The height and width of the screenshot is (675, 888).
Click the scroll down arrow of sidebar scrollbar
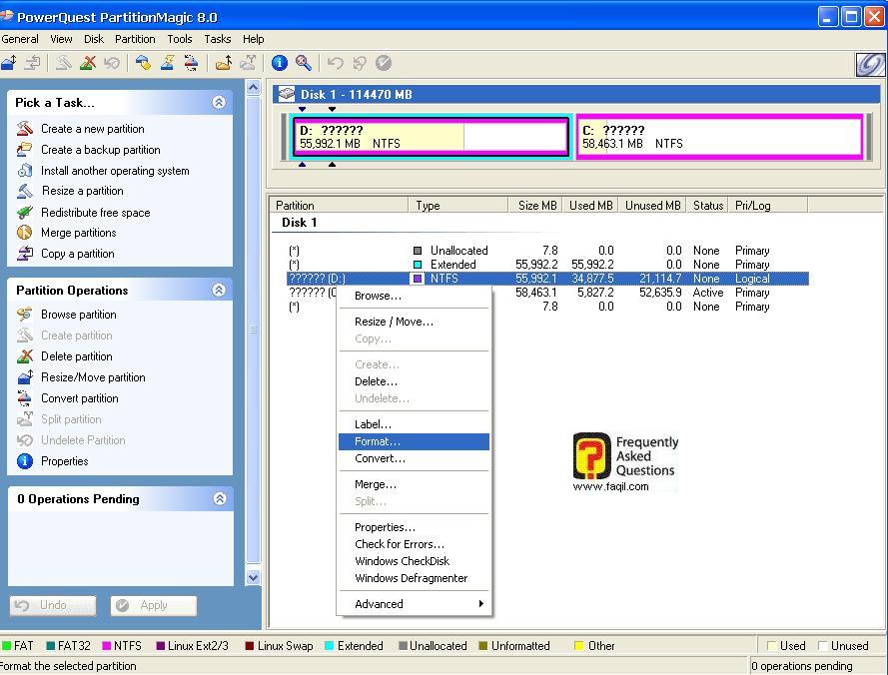pos(253,577)
